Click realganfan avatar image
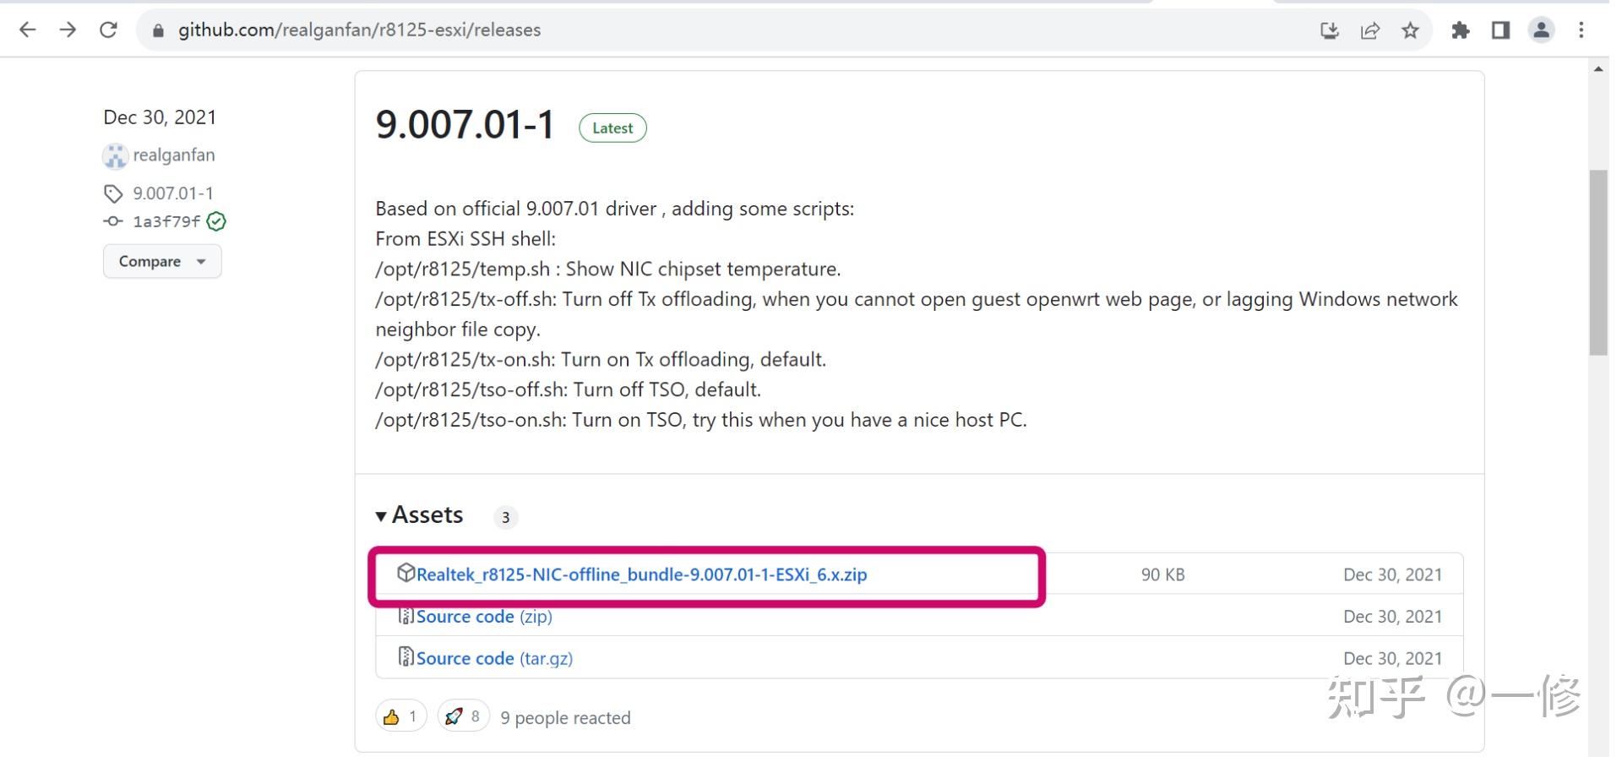The width and height of the screenshot is (1622, 762). [x=115, y=155]
